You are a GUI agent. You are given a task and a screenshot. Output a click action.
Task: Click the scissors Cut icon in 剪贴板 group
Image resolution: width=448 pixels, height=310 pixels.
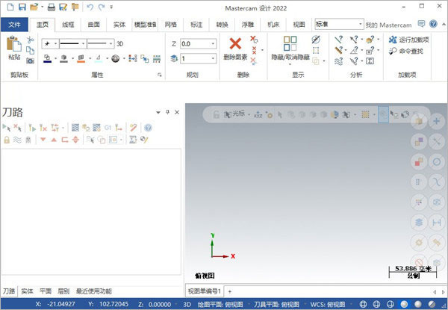tap(31, 40)
